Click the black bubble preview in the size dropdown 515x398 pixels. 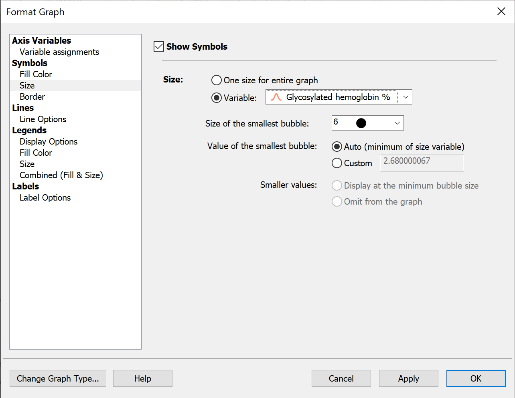361,123
